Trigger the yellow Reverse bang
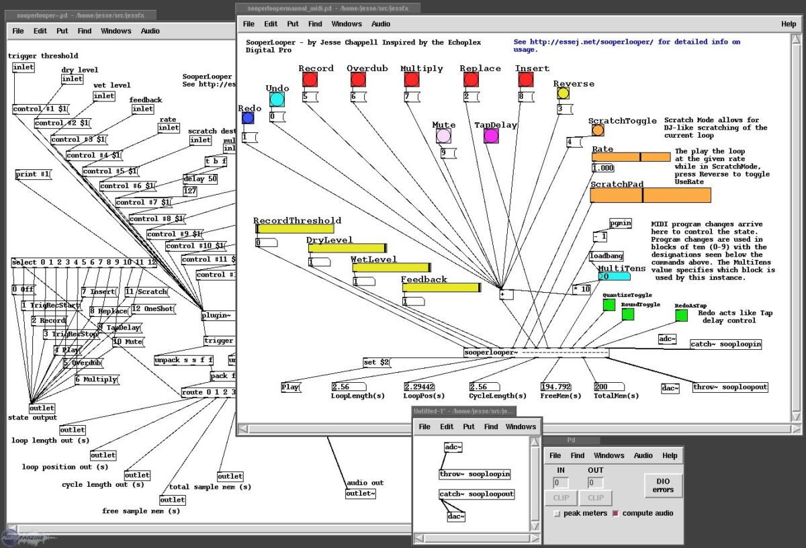Screen dimensions: 806x548 [x=563, y=93]
